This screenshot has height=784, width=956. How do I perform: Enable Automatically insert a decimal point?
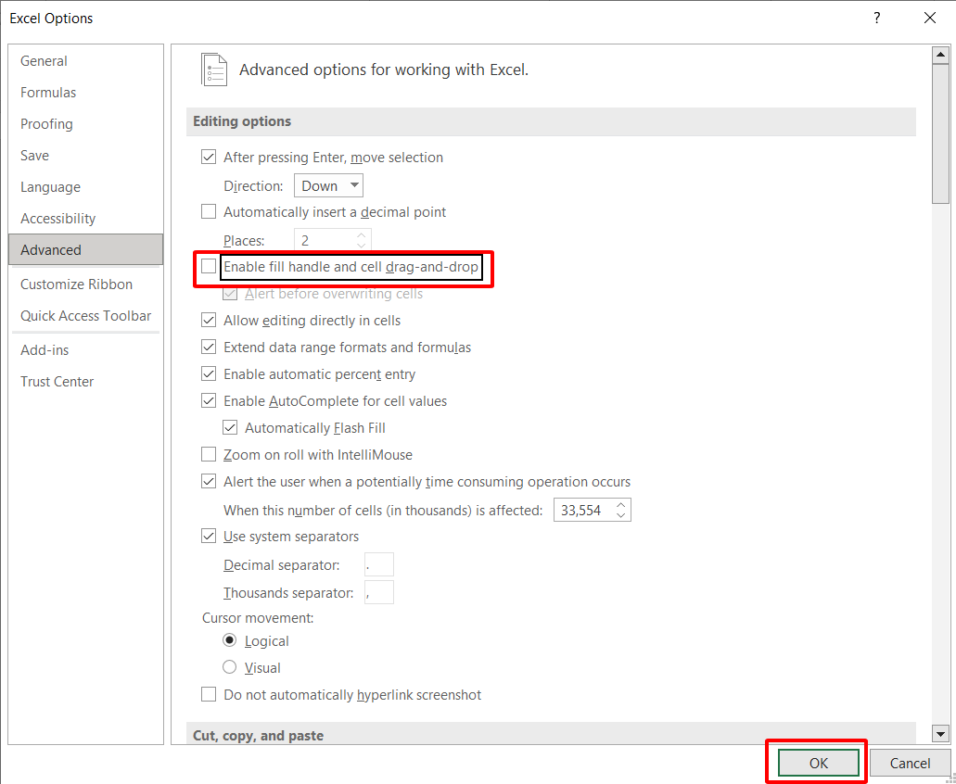click(209, 211)
